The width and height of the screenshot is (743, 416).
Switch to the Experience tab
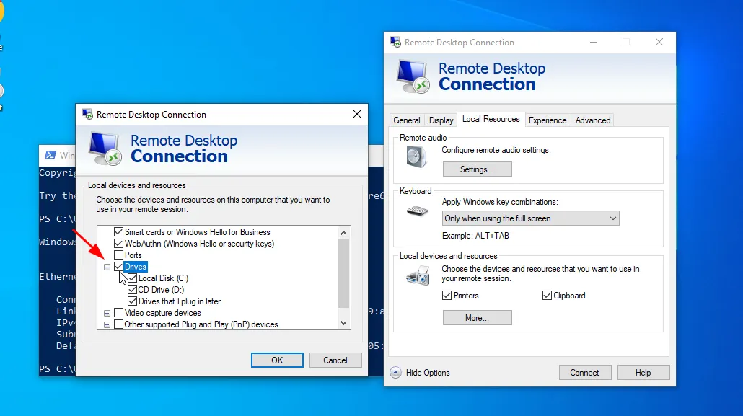(547, 120)
